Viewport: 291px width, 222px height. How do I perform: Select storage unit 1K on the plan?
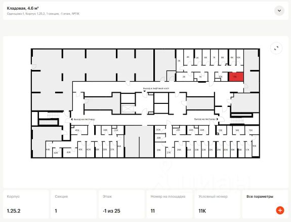[x=200, y=77]
